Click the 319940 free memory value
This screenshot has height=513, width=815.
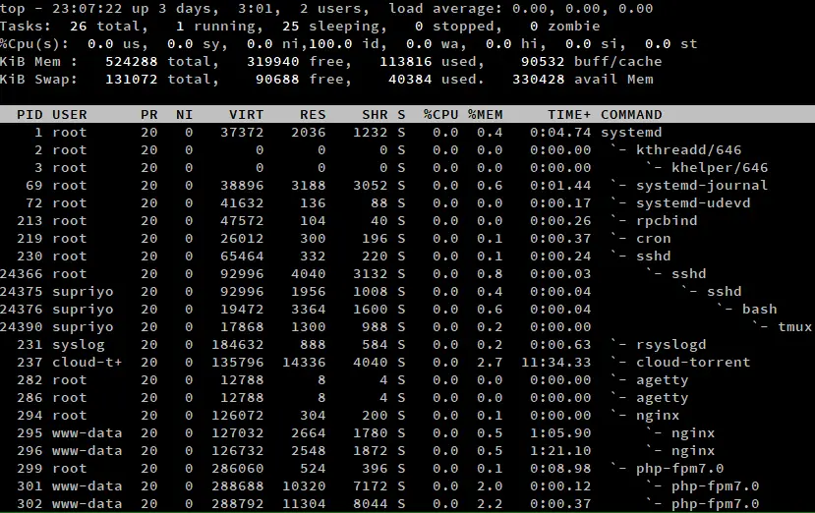pyautogui.click(x=273, y=61)
